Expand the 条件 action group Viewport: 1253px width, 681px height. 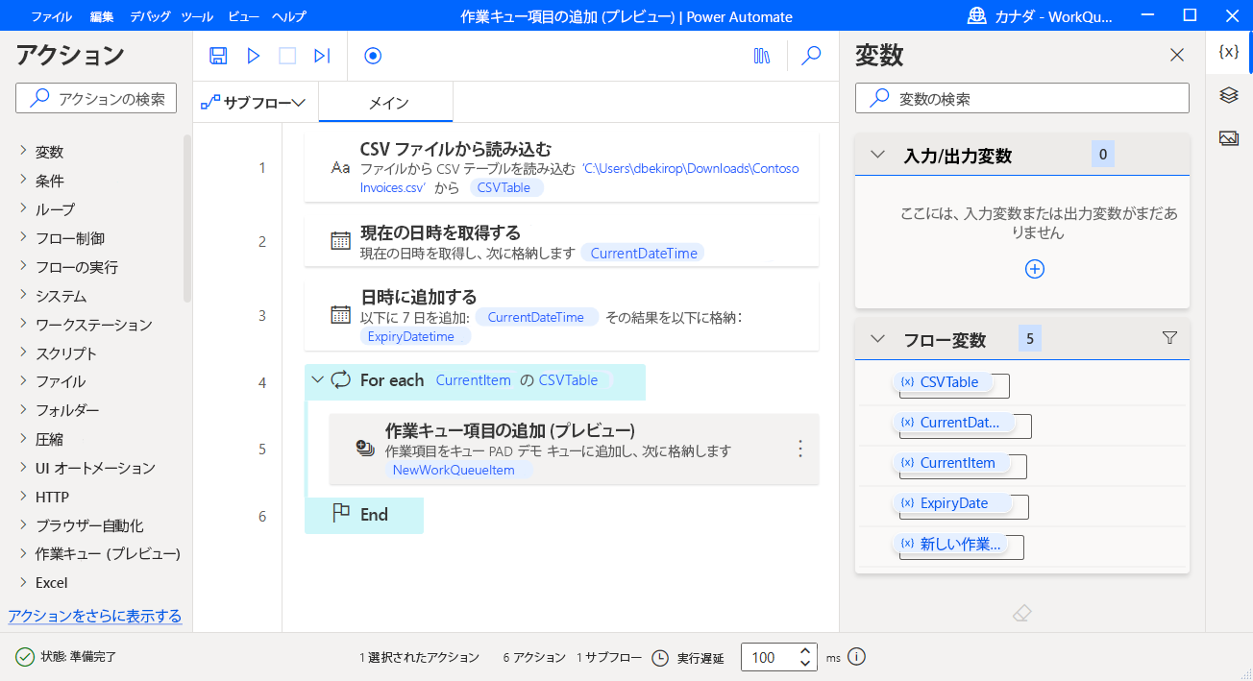click(x=23, y=180)
